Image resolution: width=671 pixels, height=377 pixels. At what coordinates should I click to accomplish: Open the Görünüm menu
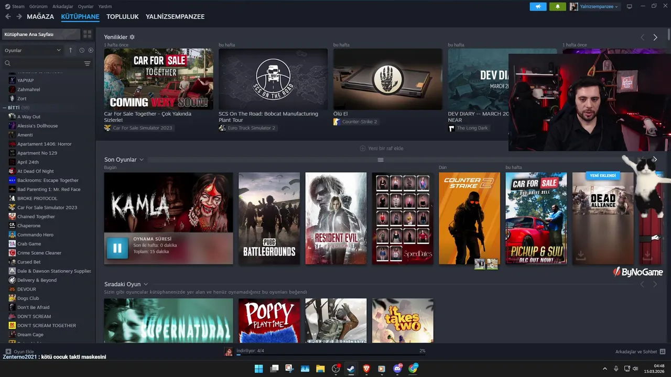coord(38,6)
